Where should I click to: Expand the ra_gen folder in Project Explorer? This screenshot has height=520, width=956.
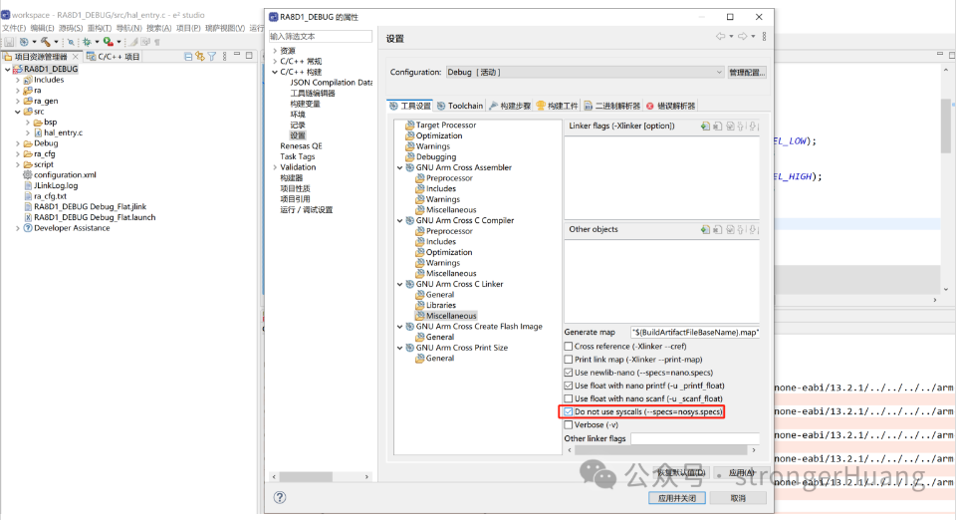coord(18,102)
